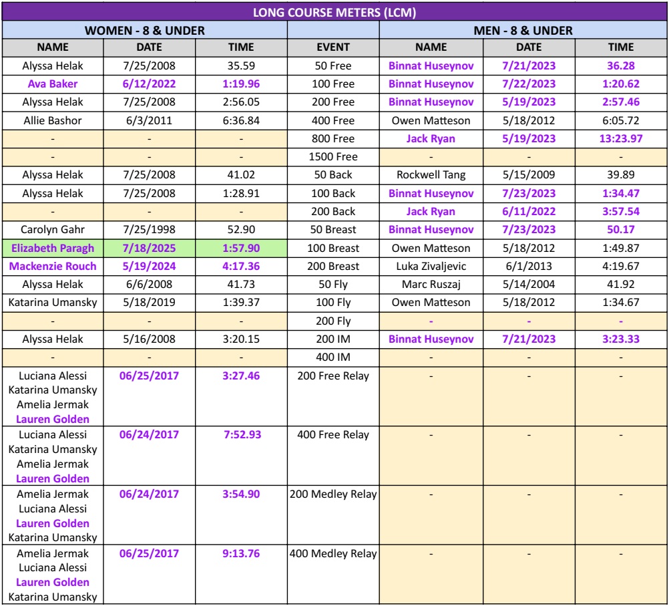The width and height of the screenshot is (669, 606).
Task: Click the 200 Free Relay event cell
Action: pos(332,375)
